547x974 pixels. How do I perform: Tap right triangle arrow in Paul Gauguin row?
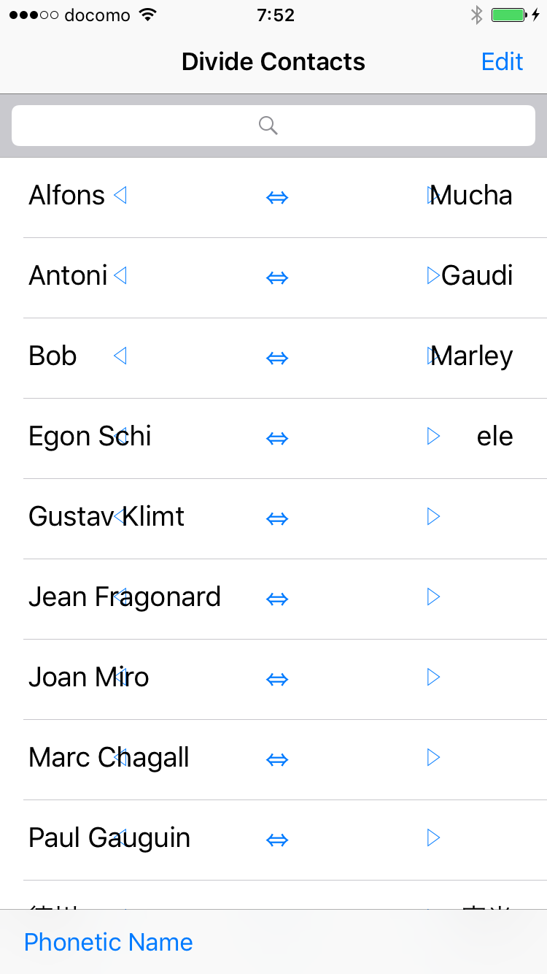coord(433,837)
